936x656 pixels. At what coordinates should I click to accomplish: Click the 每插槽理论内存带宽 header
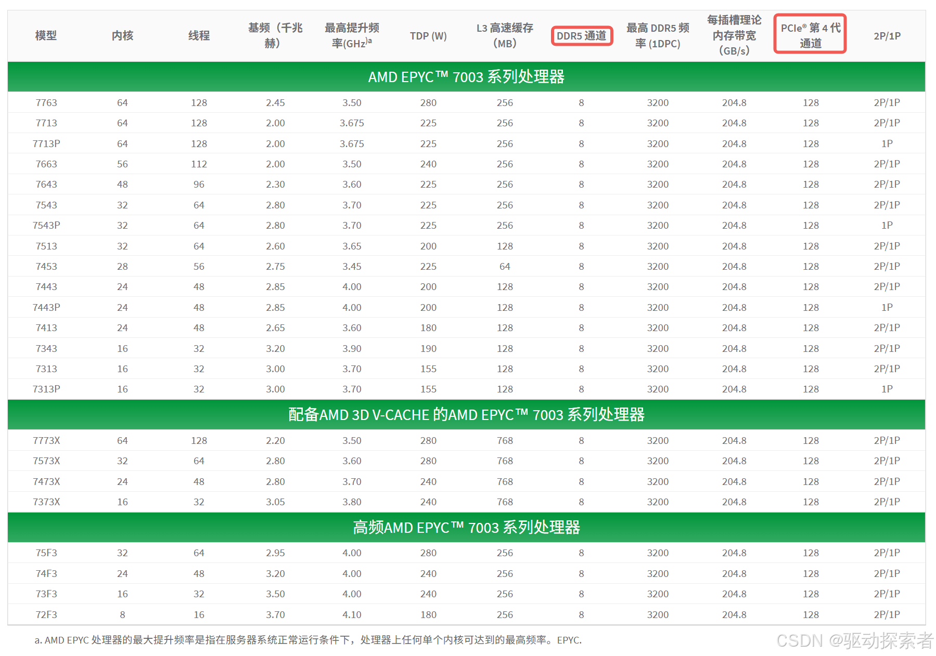[734, 35]
